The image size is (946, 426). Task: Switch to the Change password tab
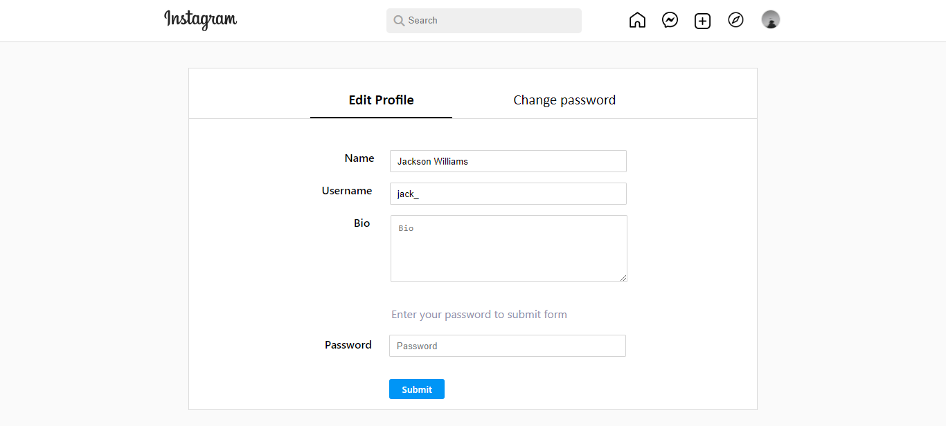pyautogui.click(x=564, y=100)
